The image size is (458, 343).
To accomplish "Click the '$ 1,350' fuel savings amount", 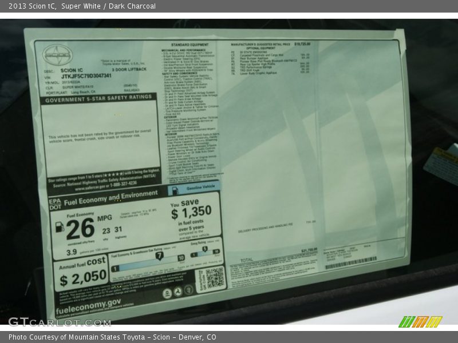I will [x=191, y=212].
